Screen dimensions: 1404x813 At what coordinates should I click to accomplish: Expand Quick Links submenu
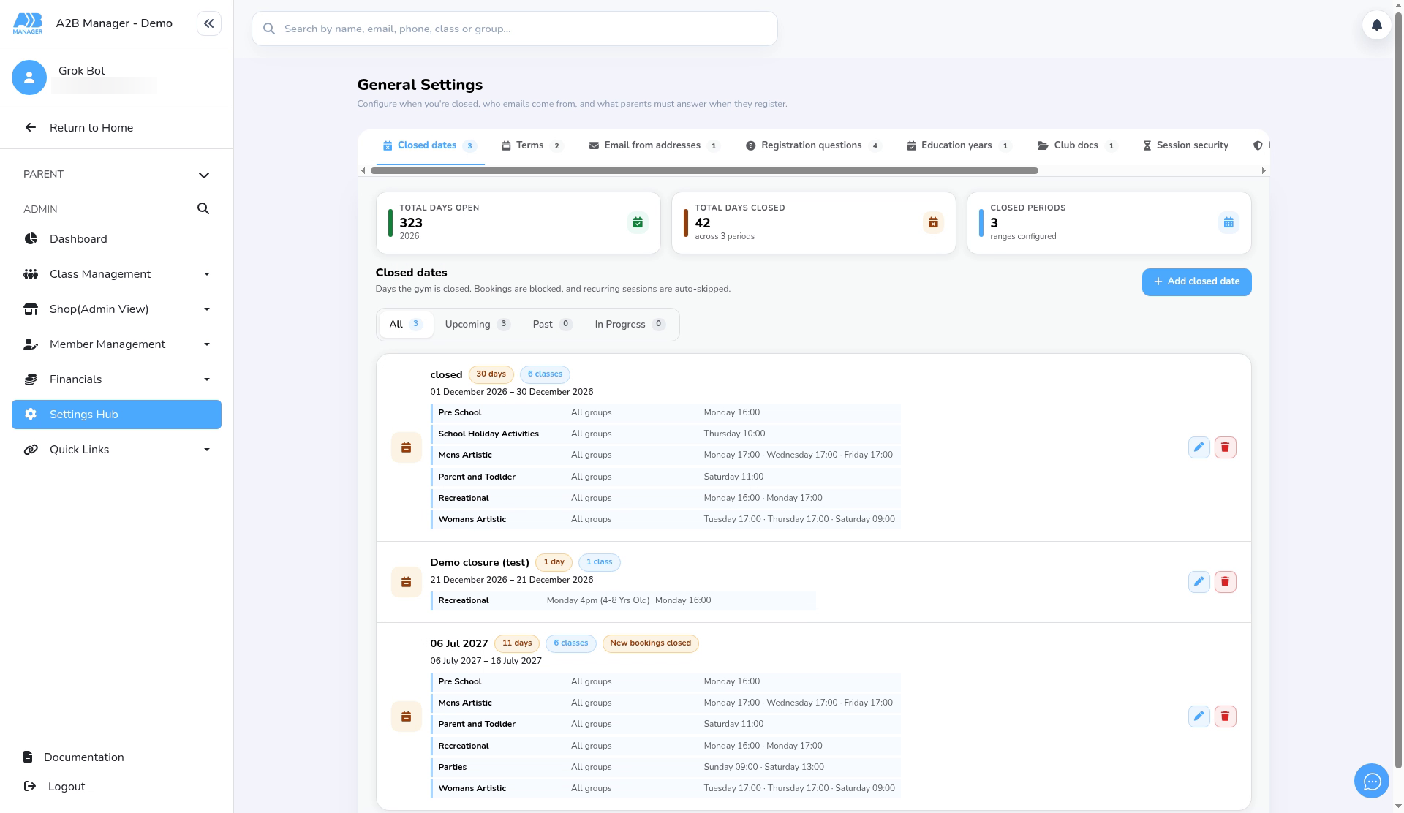207,450
